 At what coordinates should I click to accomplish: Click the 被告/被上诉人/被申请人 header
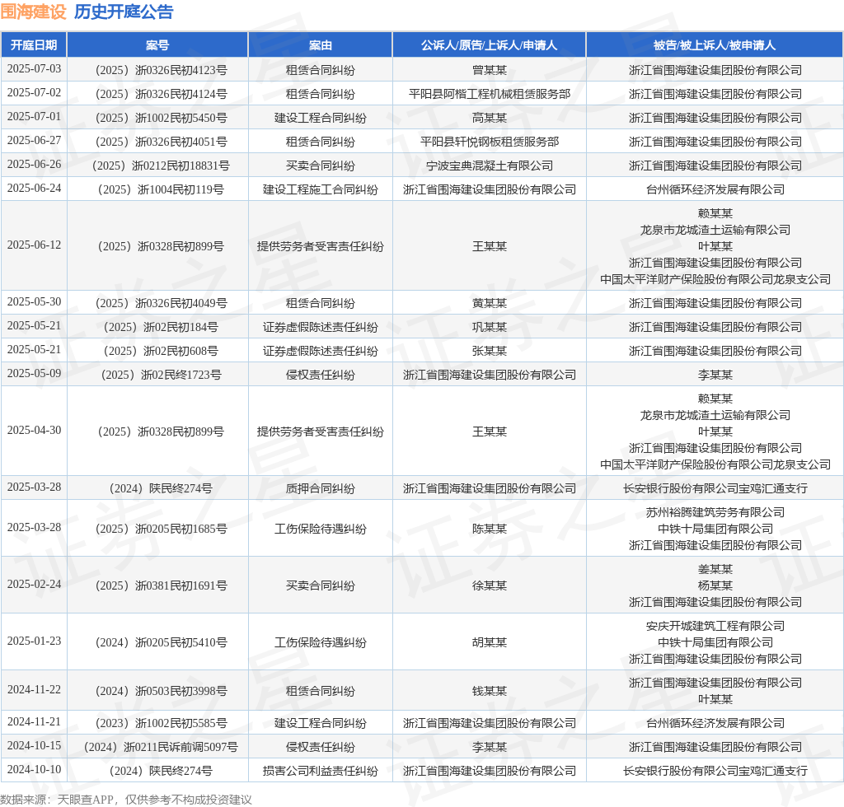(x=715, y=45)
